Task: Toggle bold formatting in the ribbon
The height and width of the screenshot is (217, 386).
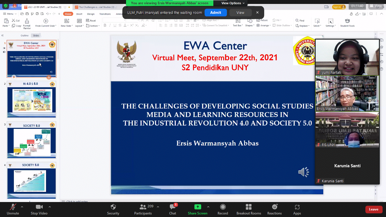Action: coord(105,25)
